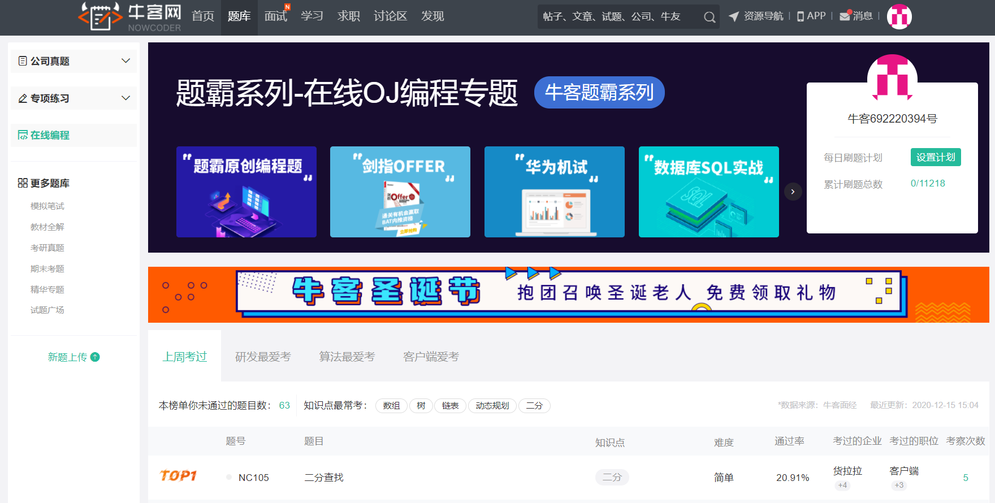Filter by the 链表 tag
Screen dimensions: 995x503
451,406
